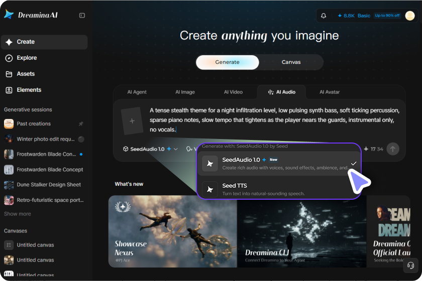Open Dune Stalker Design Sheet session
The width and height of the screenshot is (422, 281).
tap(44, 185)
